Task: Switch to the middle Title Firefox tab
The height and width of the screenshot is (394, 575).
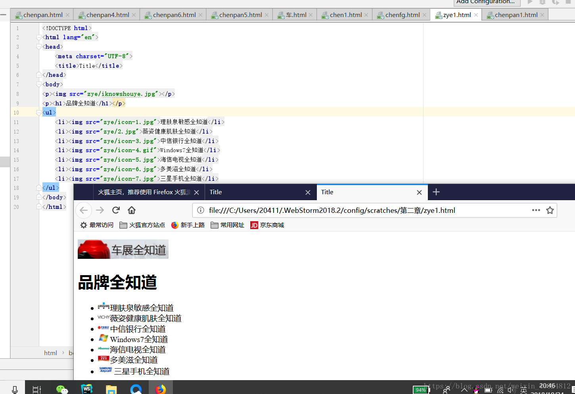Action: 261,192
